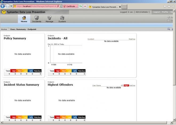Click Info swatch in Incident Status Summary
This screenshot has width=176, height=125.
click(31, 117)
